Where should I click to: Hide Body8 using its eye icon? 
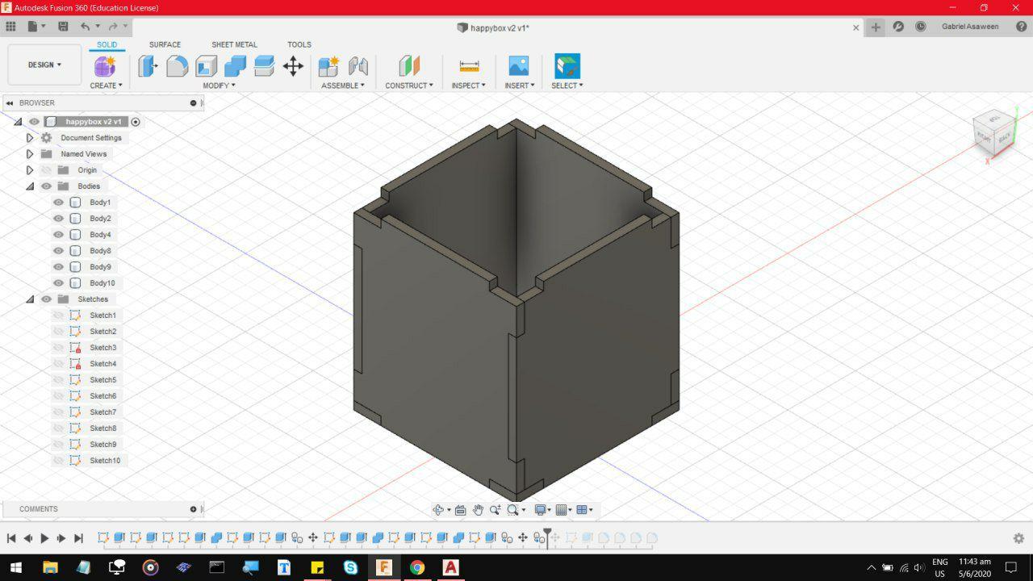click(58, 251)
